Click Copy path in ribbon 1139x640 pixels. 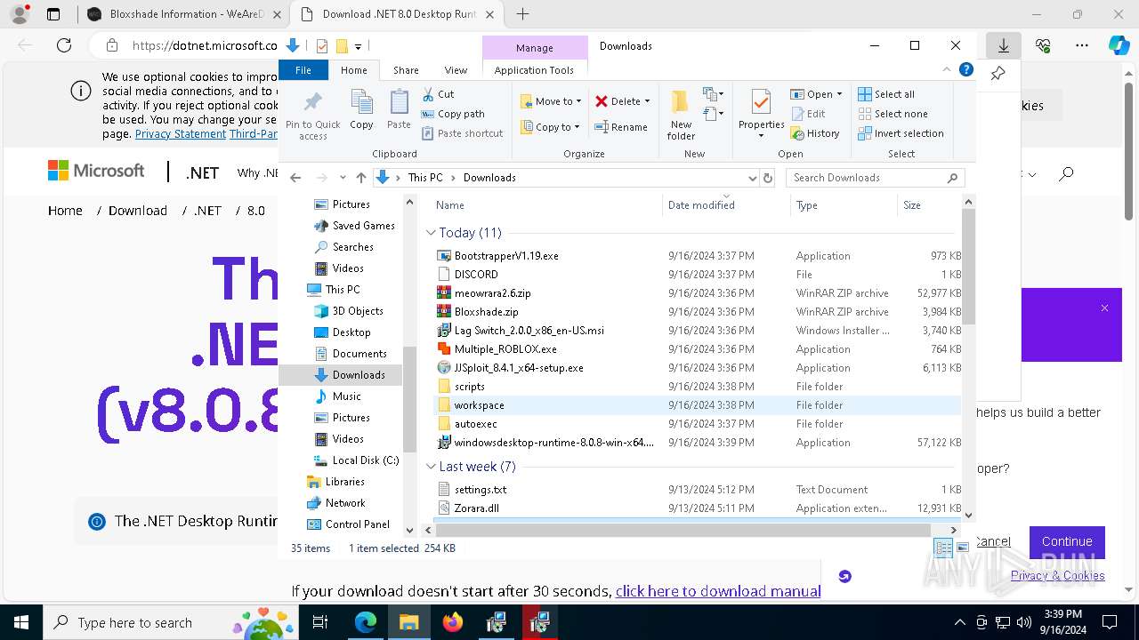(452, 113)
